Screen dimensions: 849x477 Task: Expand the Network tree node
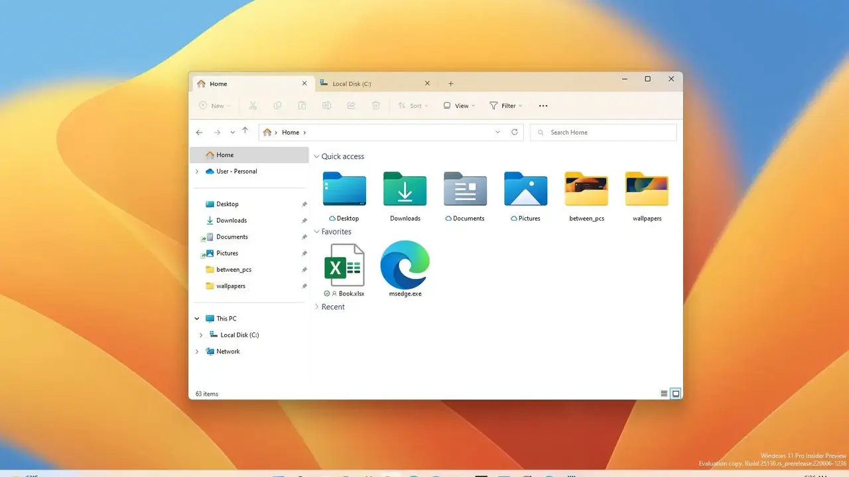(197, 352)
